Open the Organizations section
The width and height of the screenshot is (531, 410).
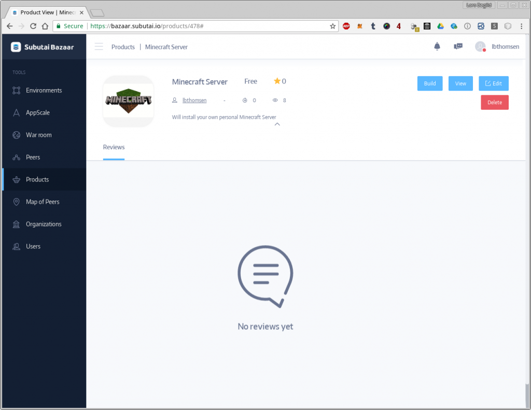click(44, 224)
